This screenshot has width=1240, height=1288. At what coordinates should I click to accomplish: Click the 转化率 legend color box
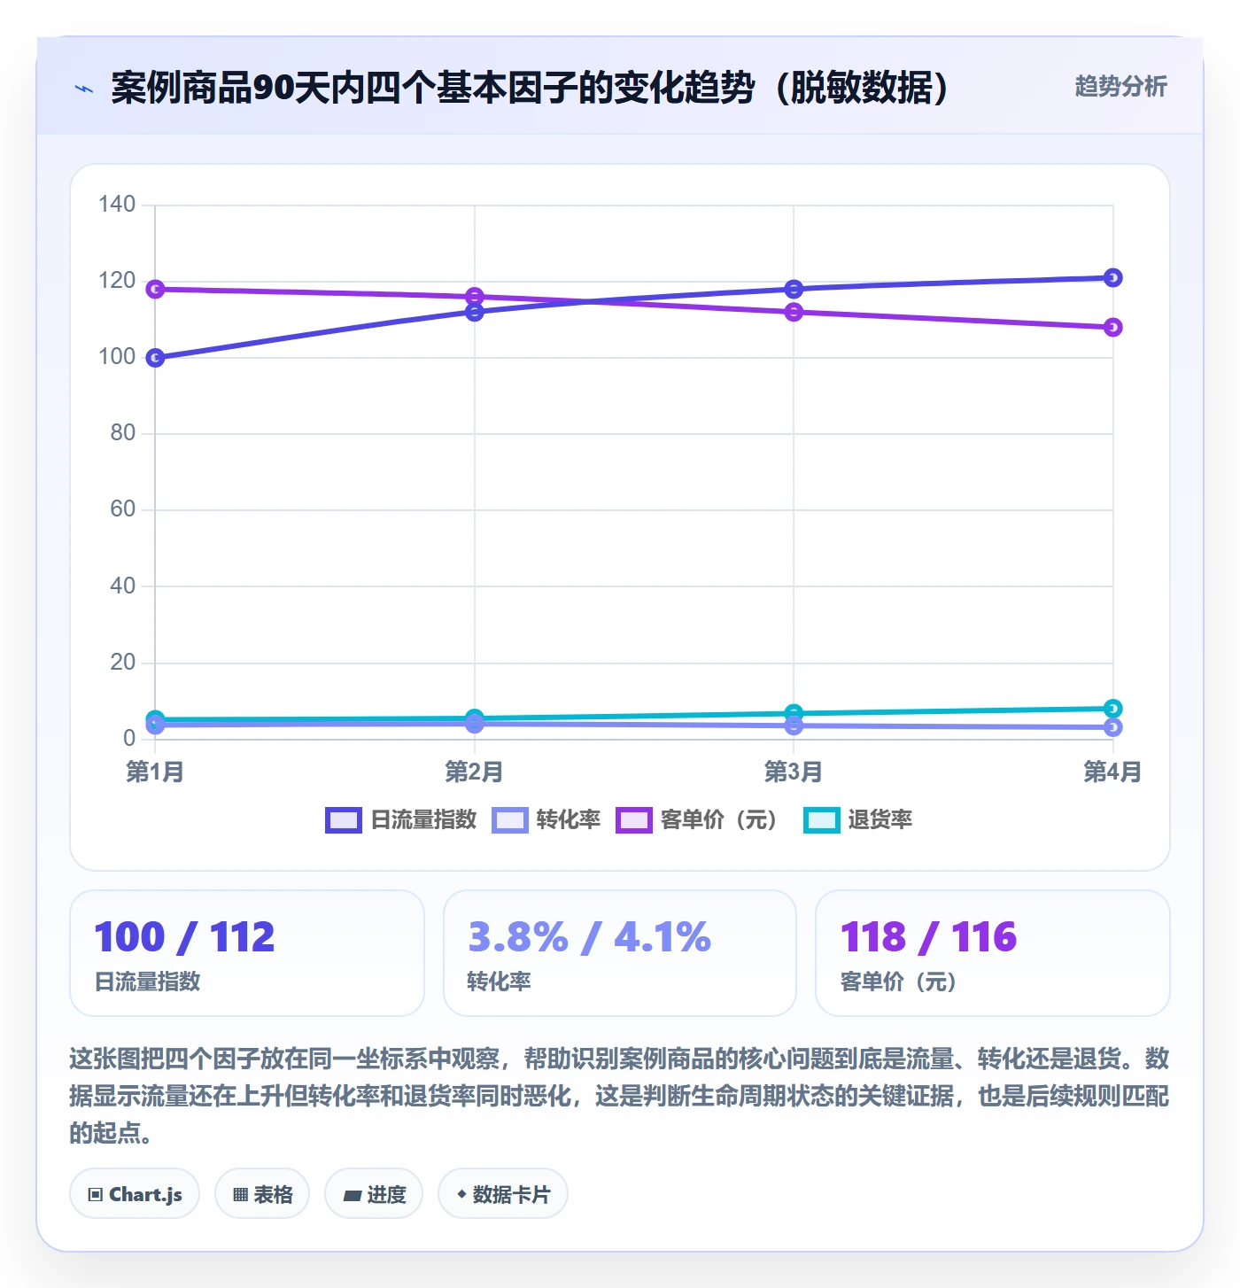510,820
